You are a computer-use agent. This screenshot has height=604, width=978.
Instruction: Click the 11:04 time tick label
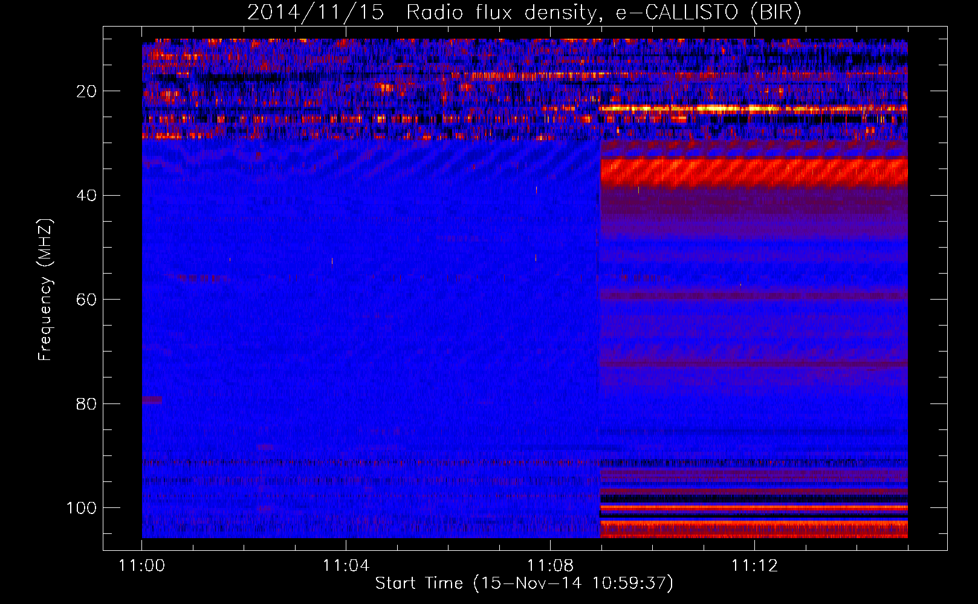(346, 566)
